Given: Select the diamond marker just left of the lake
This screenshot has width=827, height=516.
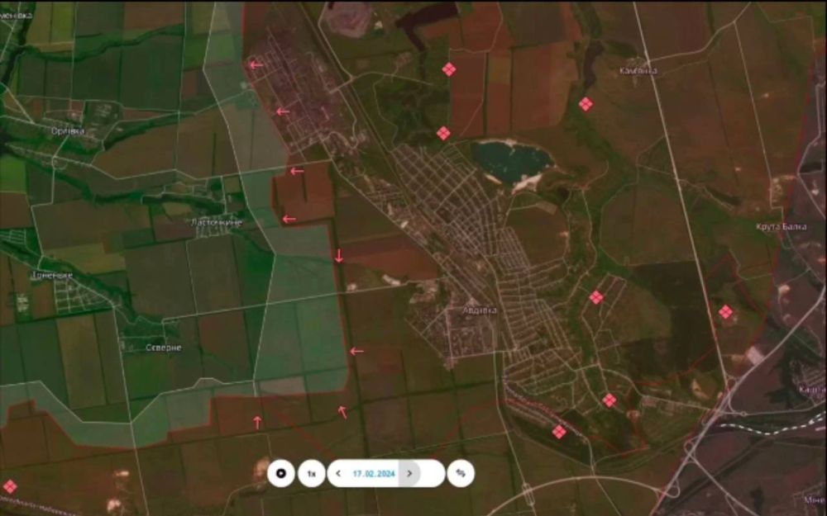Looking at the screenshot, I should pyautogui.click(x=443, y=133).
